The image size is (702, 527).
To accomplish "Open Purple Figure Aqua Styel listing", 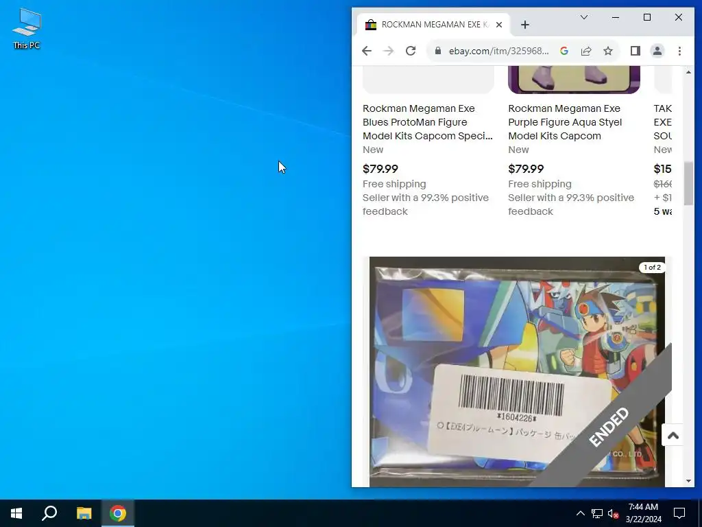I will (565, 122).
